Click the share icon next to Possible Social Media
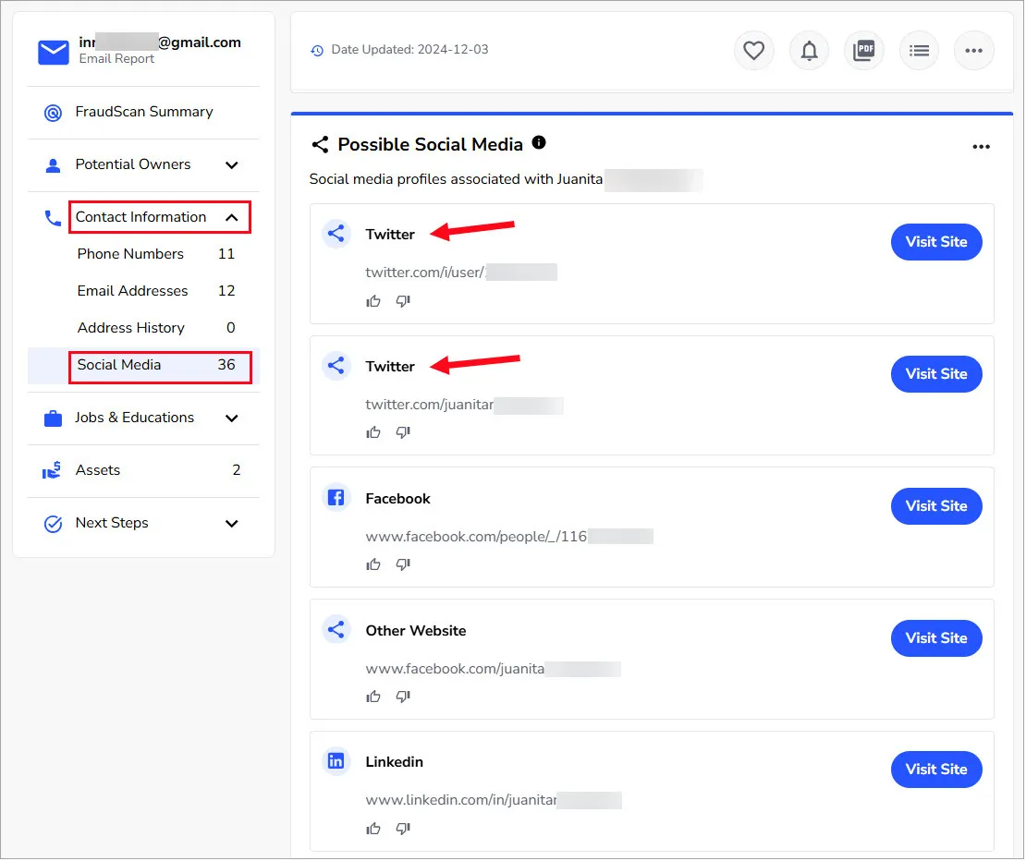Image resolution: width=1026 pixels, height=861 pixels. 320,144
